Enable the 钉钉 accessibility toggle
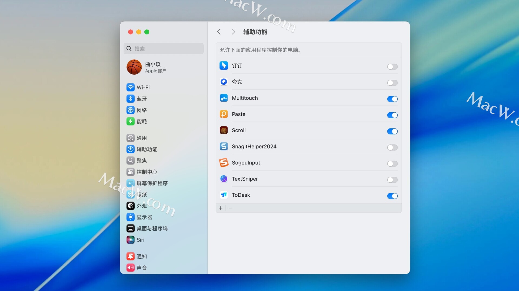519x291 pixels. 392,67
